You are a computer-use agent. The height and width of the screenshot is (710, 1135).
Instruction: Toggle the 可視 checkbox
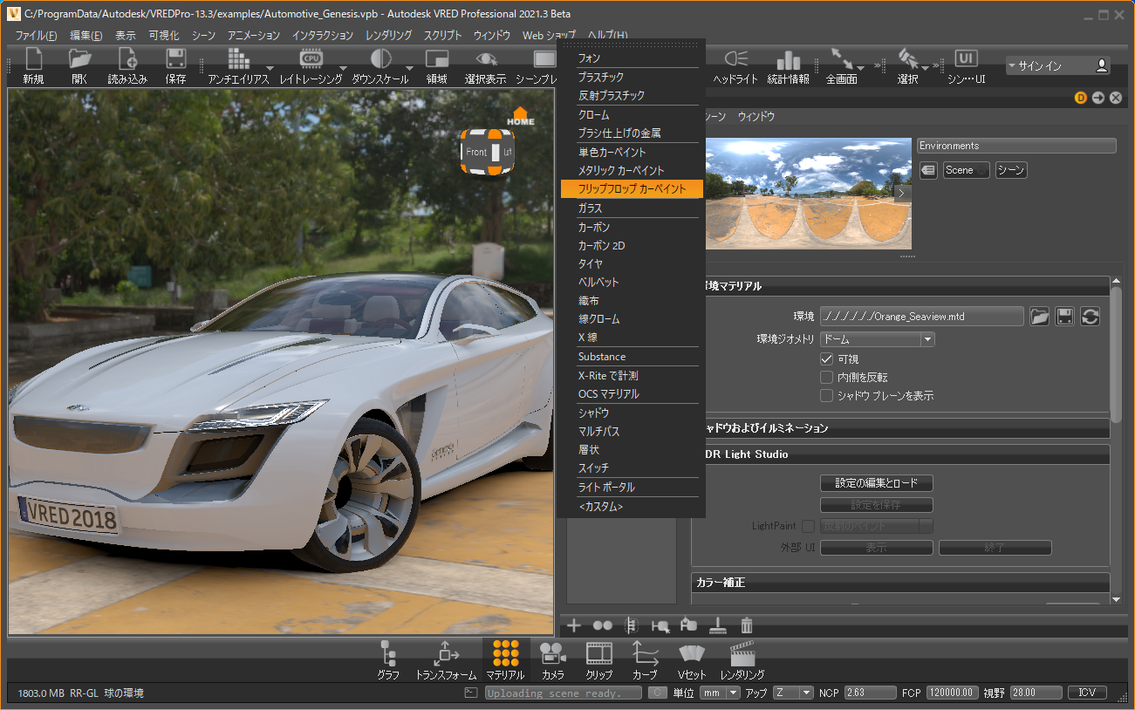(x=827, y=358)
